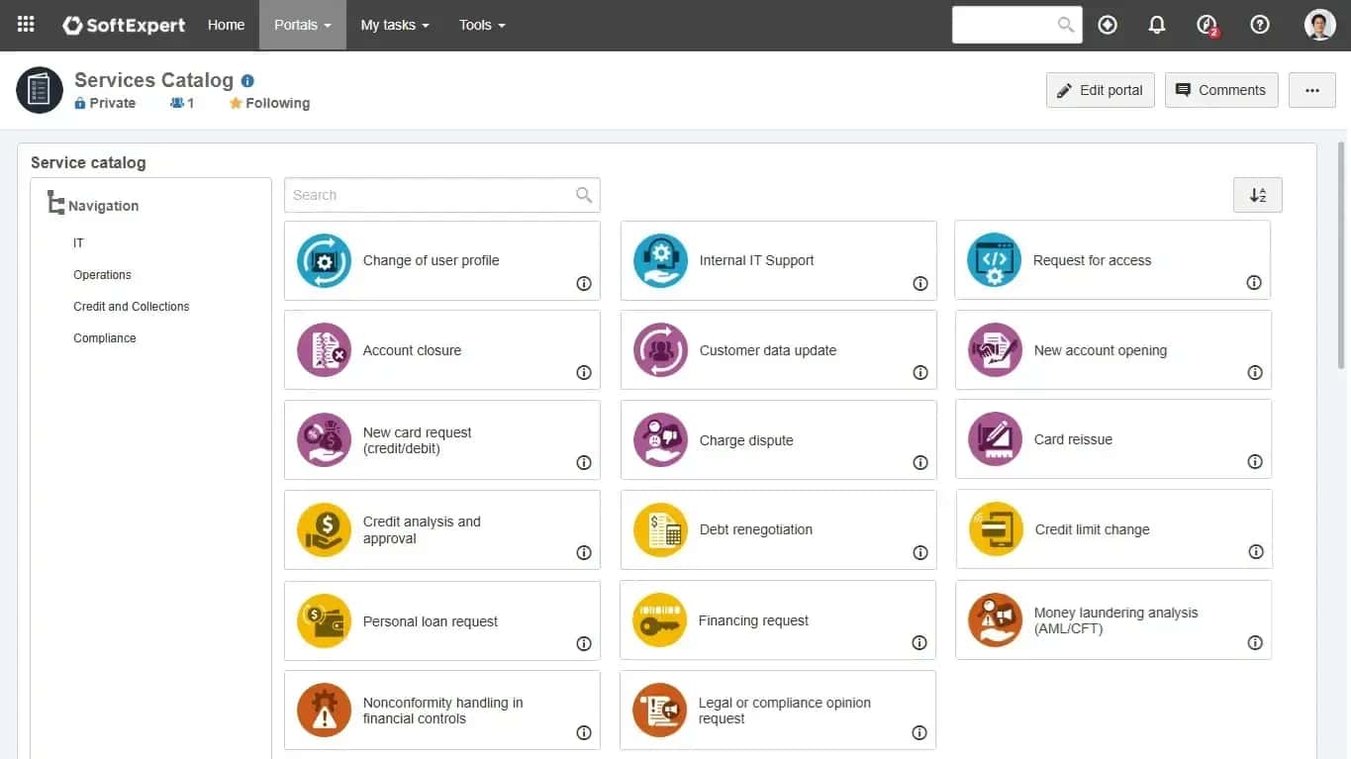This screenshot has width=1351, height=759.
Task: Click the Charge dispute icon
Action: coord(660,440)
